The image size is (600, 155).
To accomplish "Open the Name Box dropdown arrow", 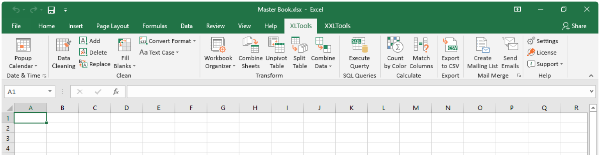I will (50, 92).
